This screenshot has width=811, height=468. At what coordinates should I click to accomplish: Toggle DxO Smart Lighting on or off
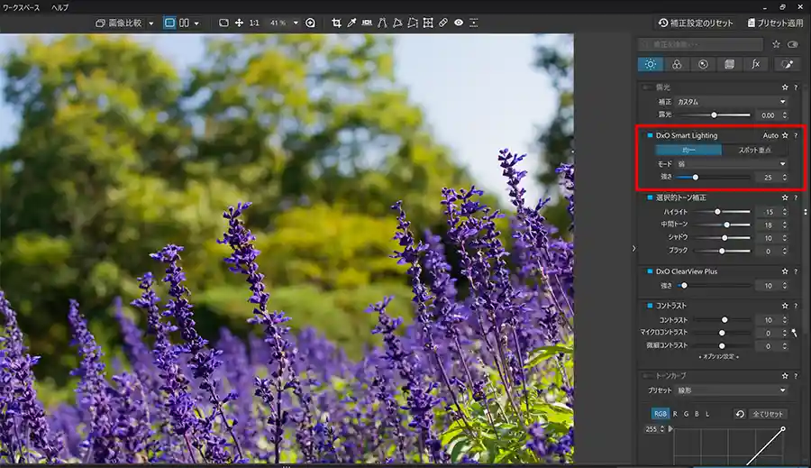click(648, 135)
